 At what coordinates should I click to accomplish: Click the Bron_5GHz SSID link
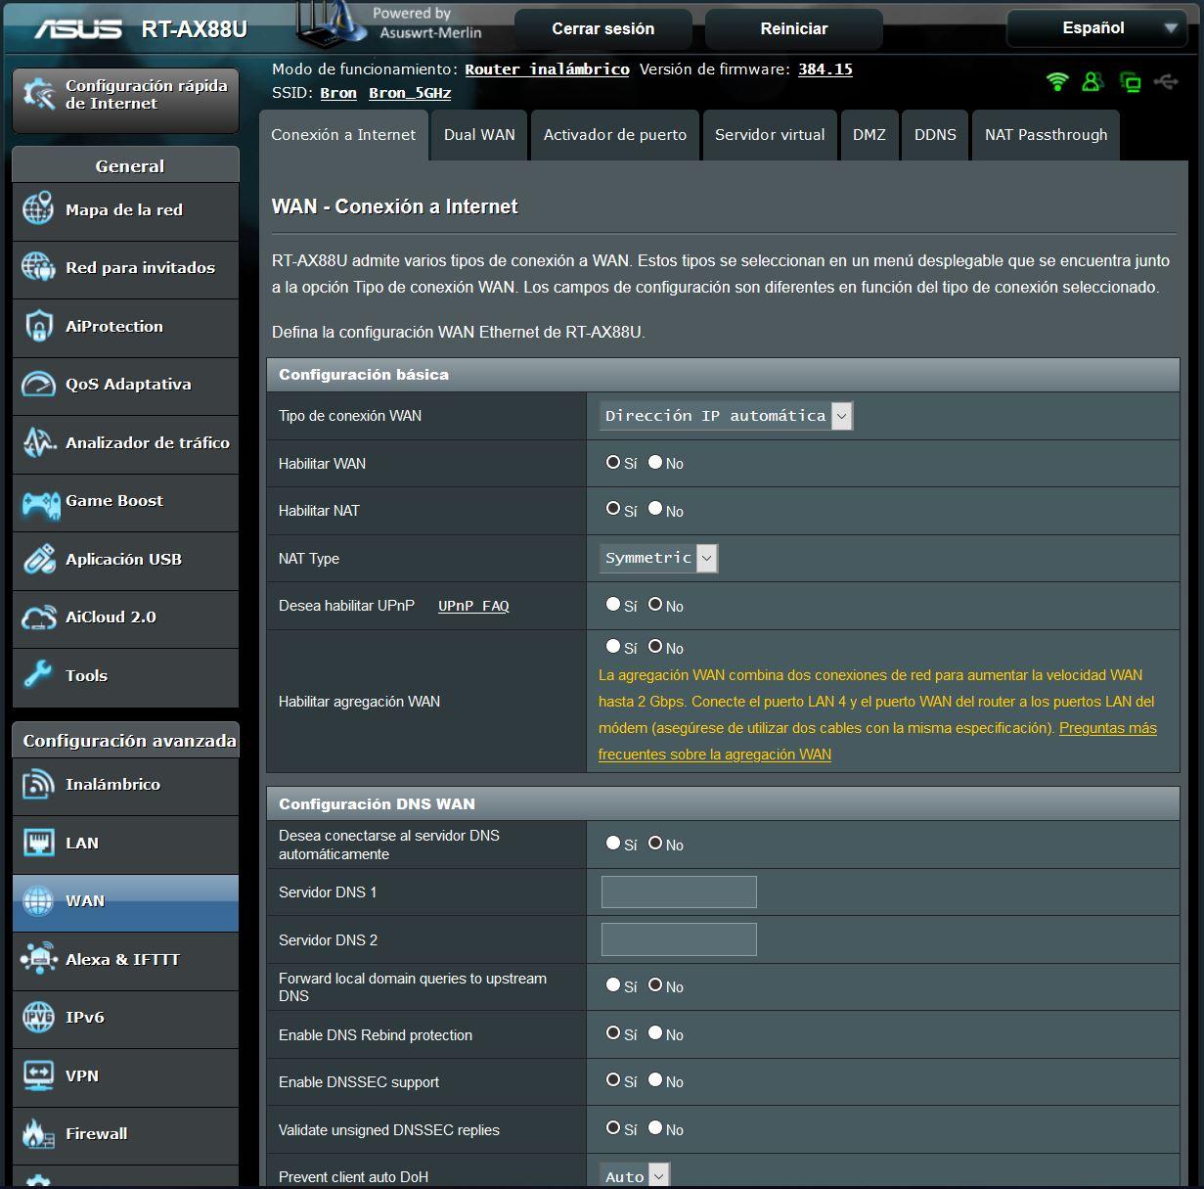410,93
